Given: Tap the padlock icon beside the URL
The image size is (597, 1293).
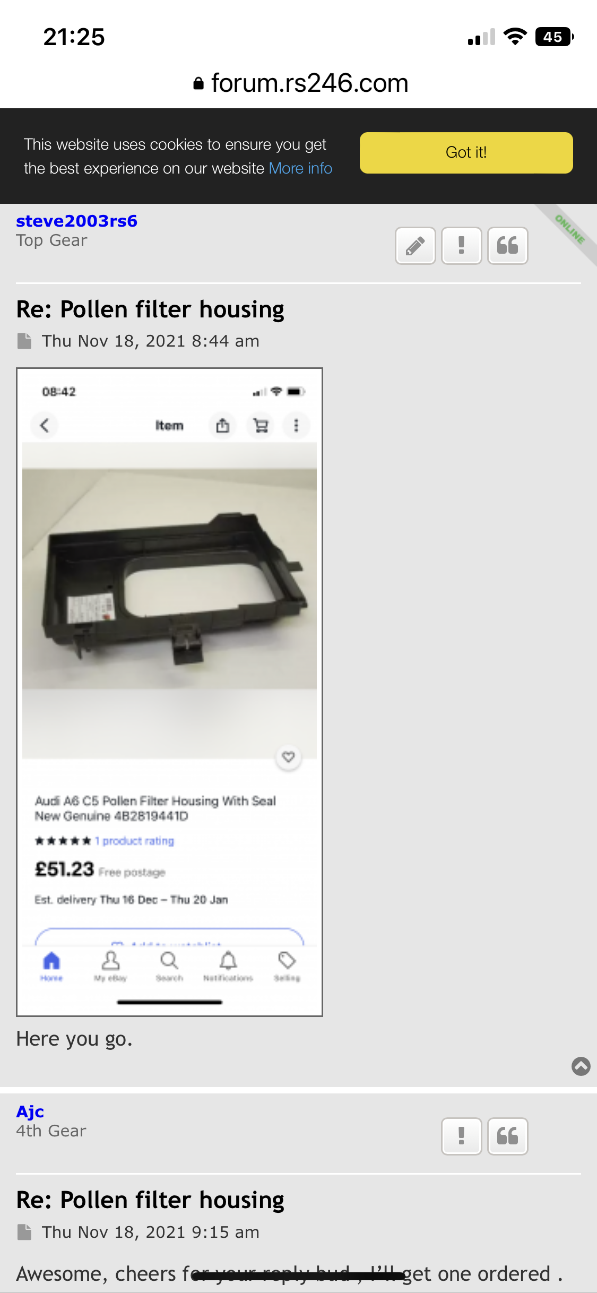Looking at the screenshot, I should coord(198,83).
